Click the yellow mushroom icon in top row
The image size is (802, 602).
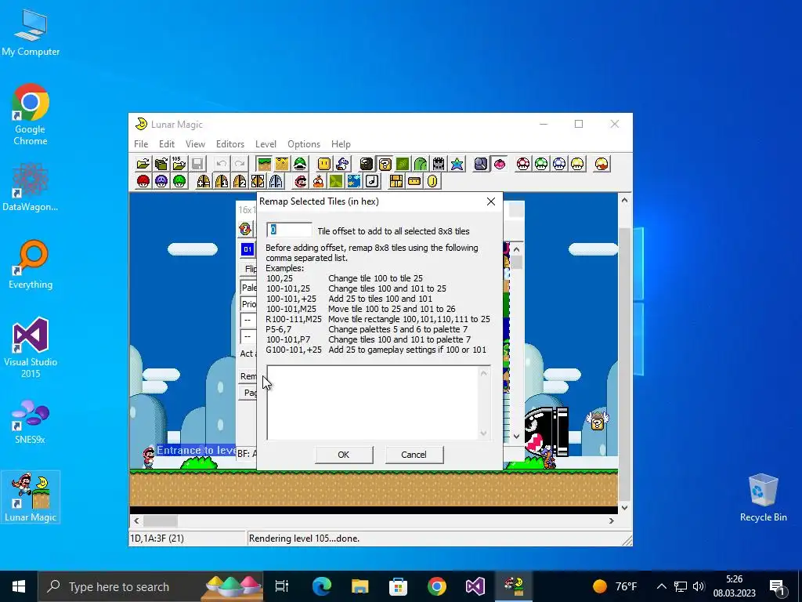click(x=577, y=164)
